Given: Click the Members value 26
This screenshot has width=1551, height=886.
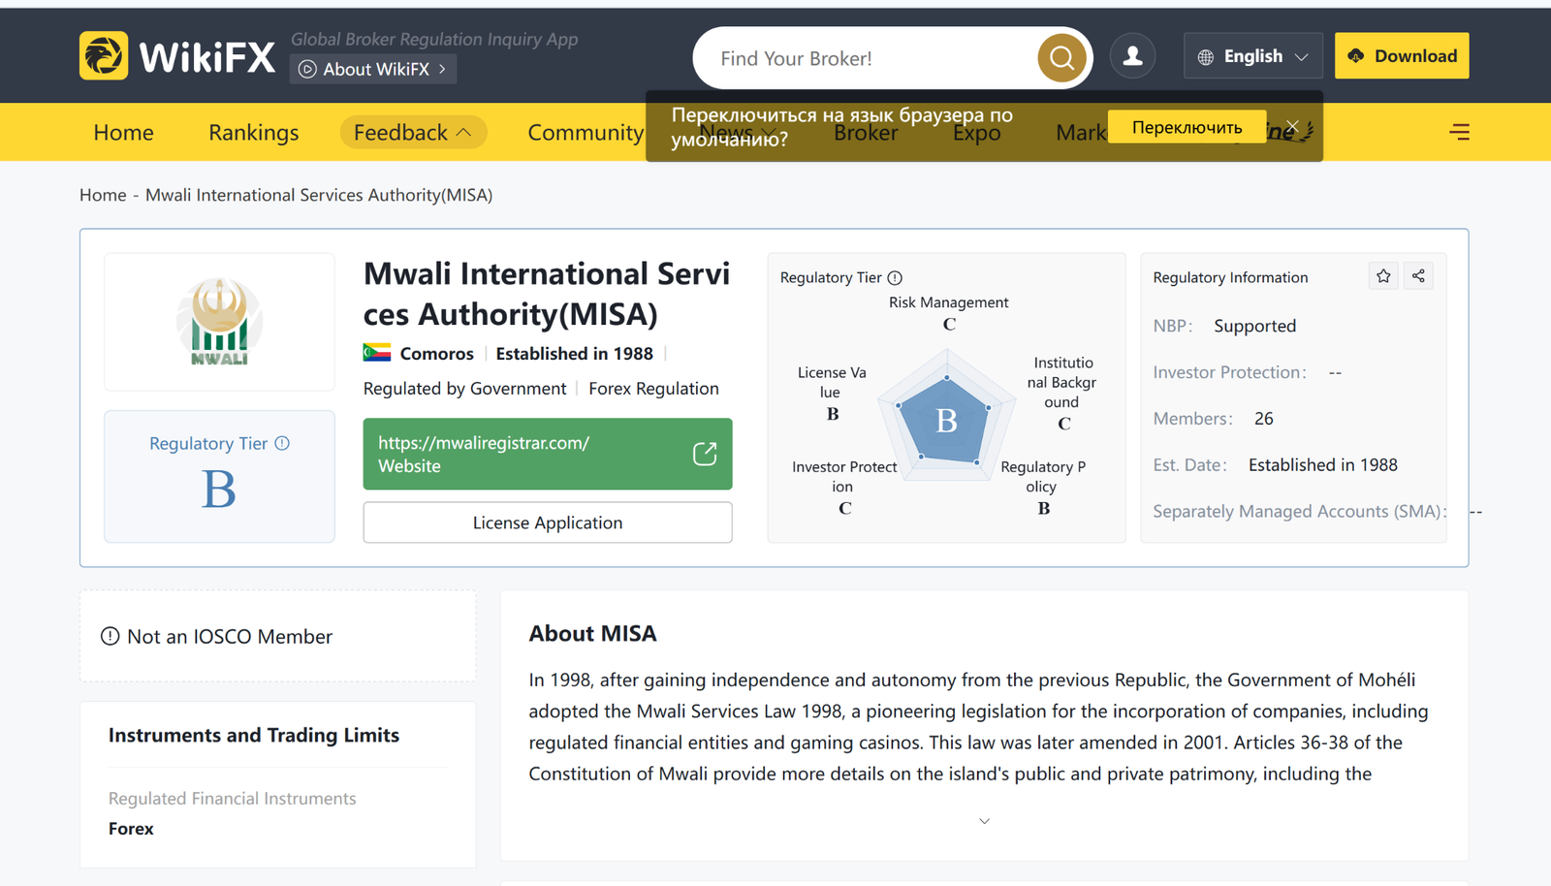Looking at the screenshot, I should pyautogui.click(x=1264, y=419).
